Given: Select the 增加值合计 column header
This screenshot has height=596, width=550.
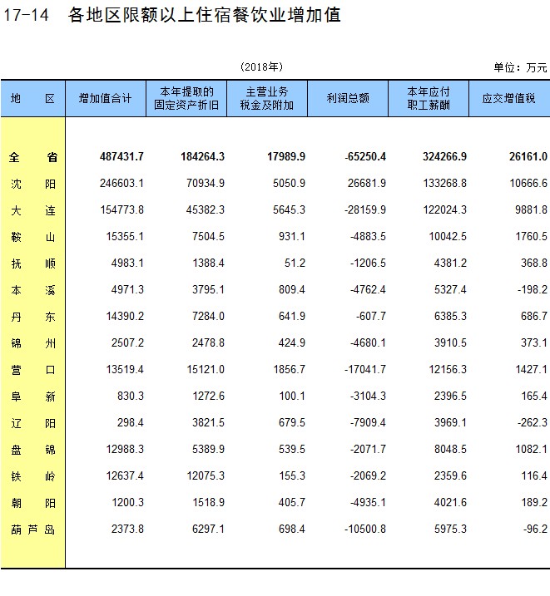Looking at the screenshot, I should pos(106,98).
